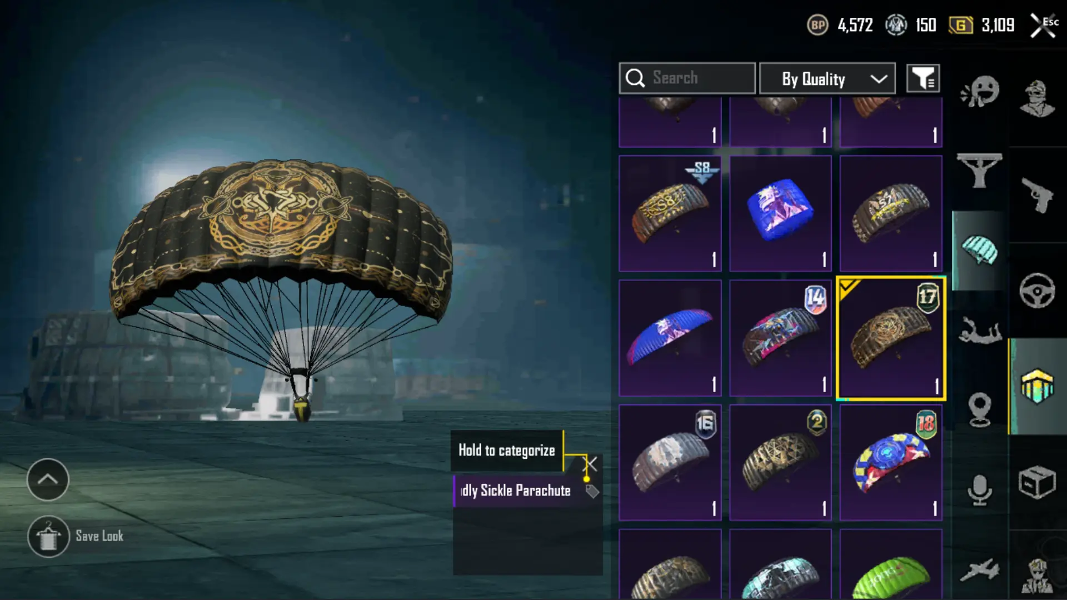This screenshot has height=600, width=1067.
Task: Select the S8 season parachute
Action: click(x=670, y=213)
